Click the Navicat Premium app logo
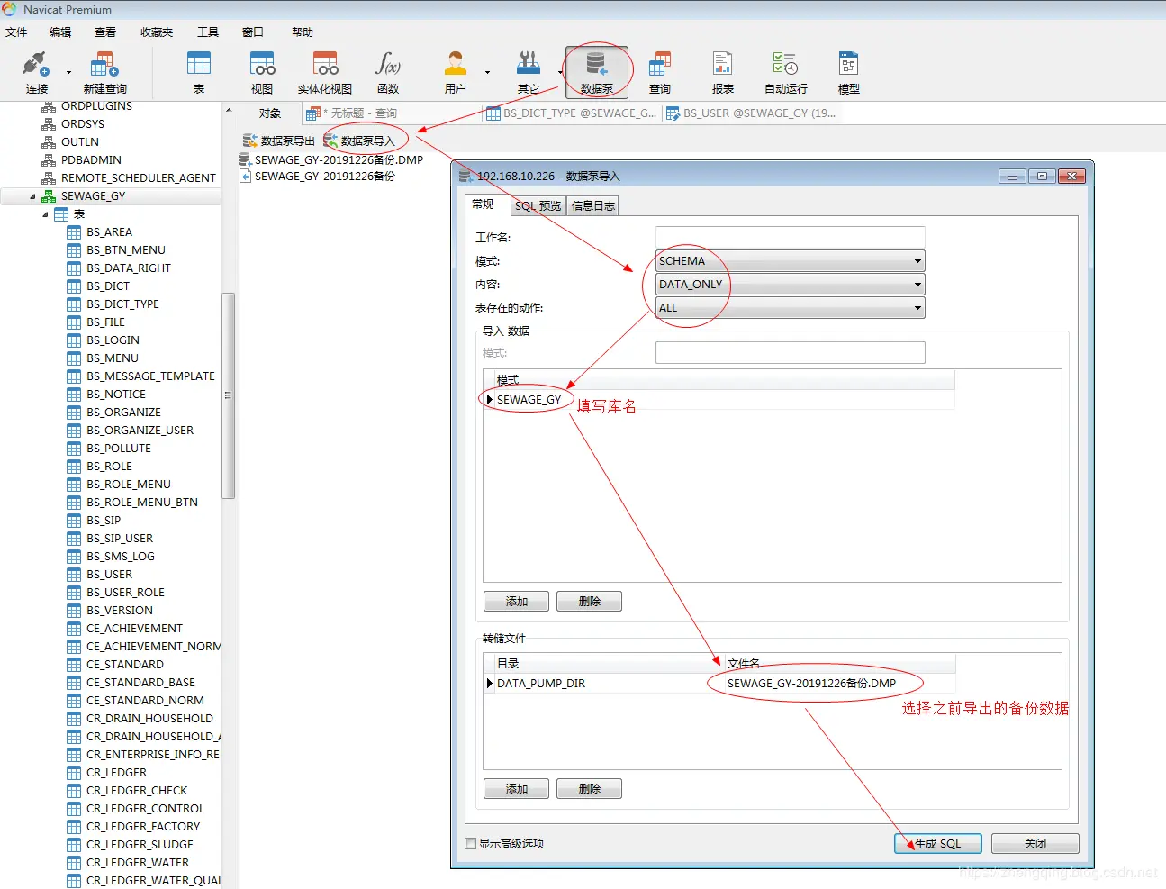Image resolution: width=1166 pixels, height=889 pixels. 9,9
